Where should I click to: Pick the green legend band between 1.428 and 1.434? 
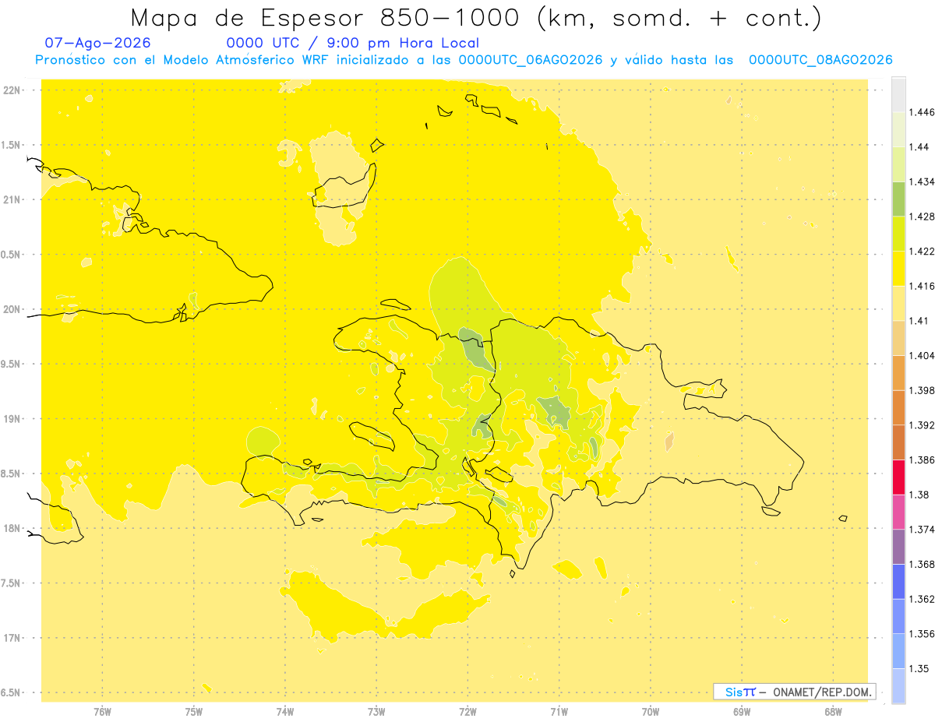(898, 199)
